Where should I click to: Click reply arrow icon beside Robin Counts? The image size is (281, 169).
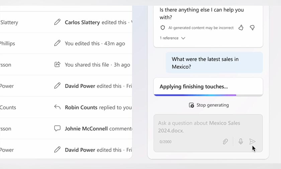[58, 107]
